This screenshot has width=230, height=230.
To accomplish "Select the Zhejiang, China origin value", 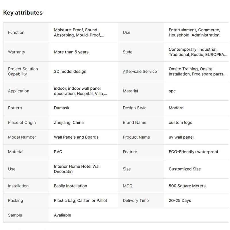I will pyautogui.click(x=69, y=122).
